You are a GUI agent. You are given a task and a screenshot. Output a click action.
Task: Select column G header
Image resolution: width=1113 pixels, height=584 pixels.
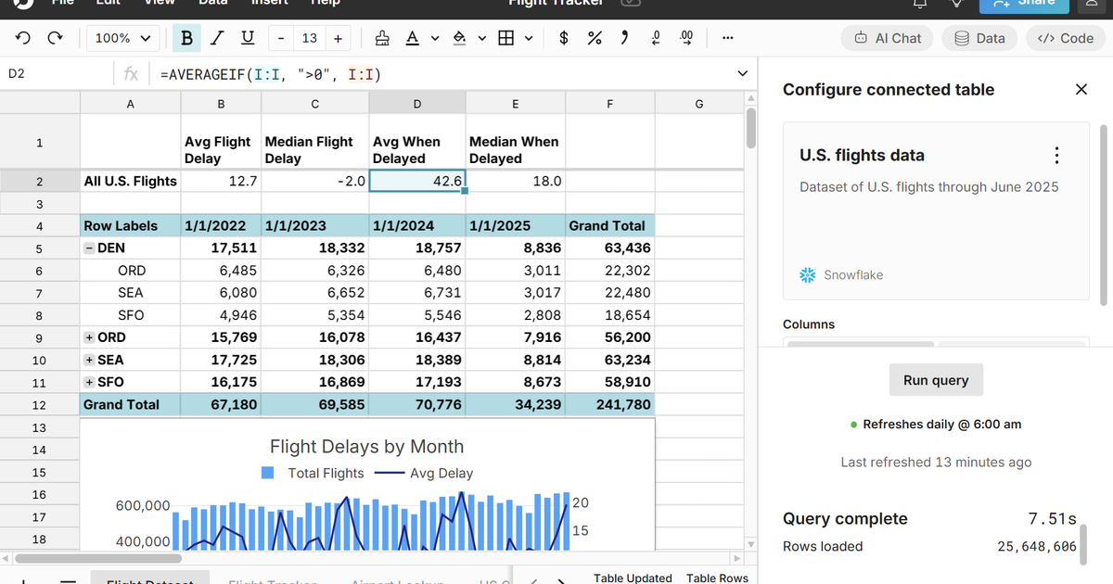click(x=699, y=104)
